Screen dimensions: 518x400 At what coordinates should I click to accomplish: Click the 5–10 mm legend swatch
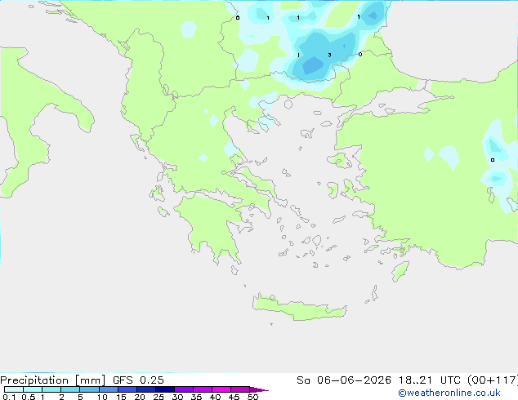coord(89,389)
